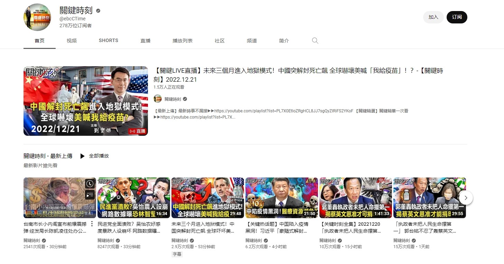Click add-to-queue icon on first video thumbnail
Screen dimensions: 504x264
(90, 195)
